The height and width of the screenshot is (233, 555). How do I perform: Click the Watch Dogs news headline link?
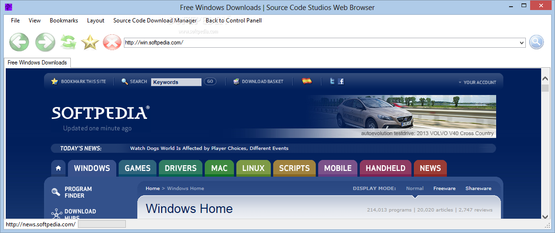pos(209,148)
